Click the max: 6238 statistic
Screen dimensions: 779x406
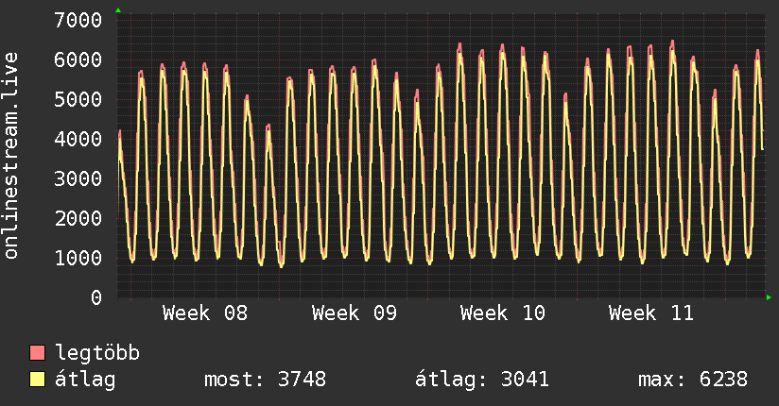(x=693, y=381)
